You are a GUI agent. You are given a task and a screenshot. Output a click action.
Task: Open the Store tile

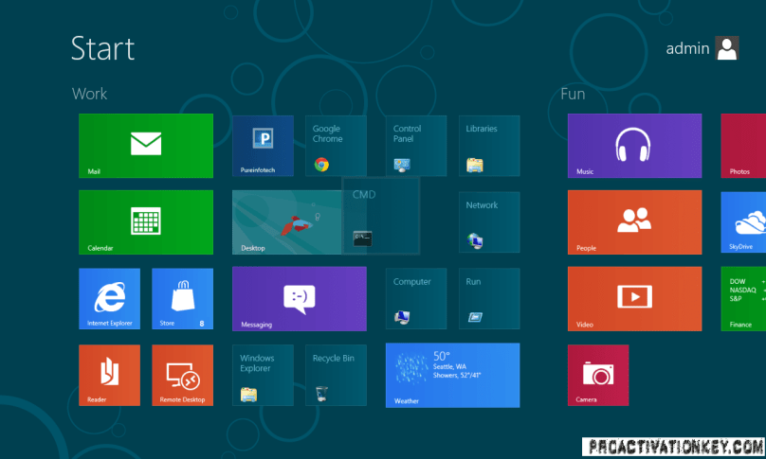pos(182,298)
